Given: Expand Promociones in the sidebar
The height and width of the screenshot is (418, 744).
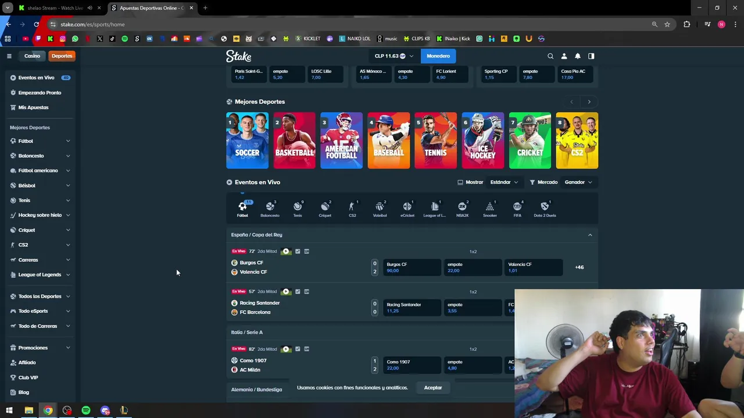Looking at the screenshot, I should pyautogui.click(x=68, y=348).
